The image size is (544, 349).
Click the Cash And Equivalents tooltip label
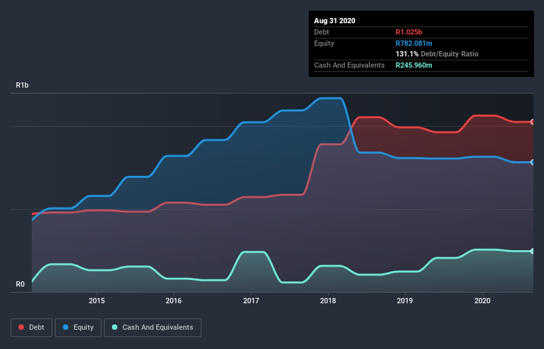point(349,65)
